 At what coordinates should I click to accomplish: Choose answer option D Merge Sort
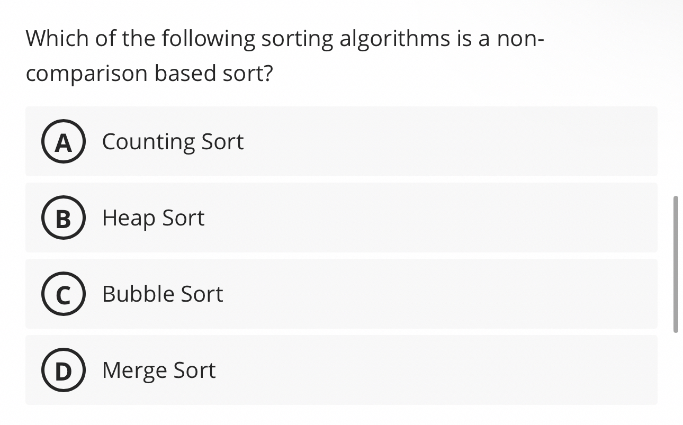click(x=341, y=370)
